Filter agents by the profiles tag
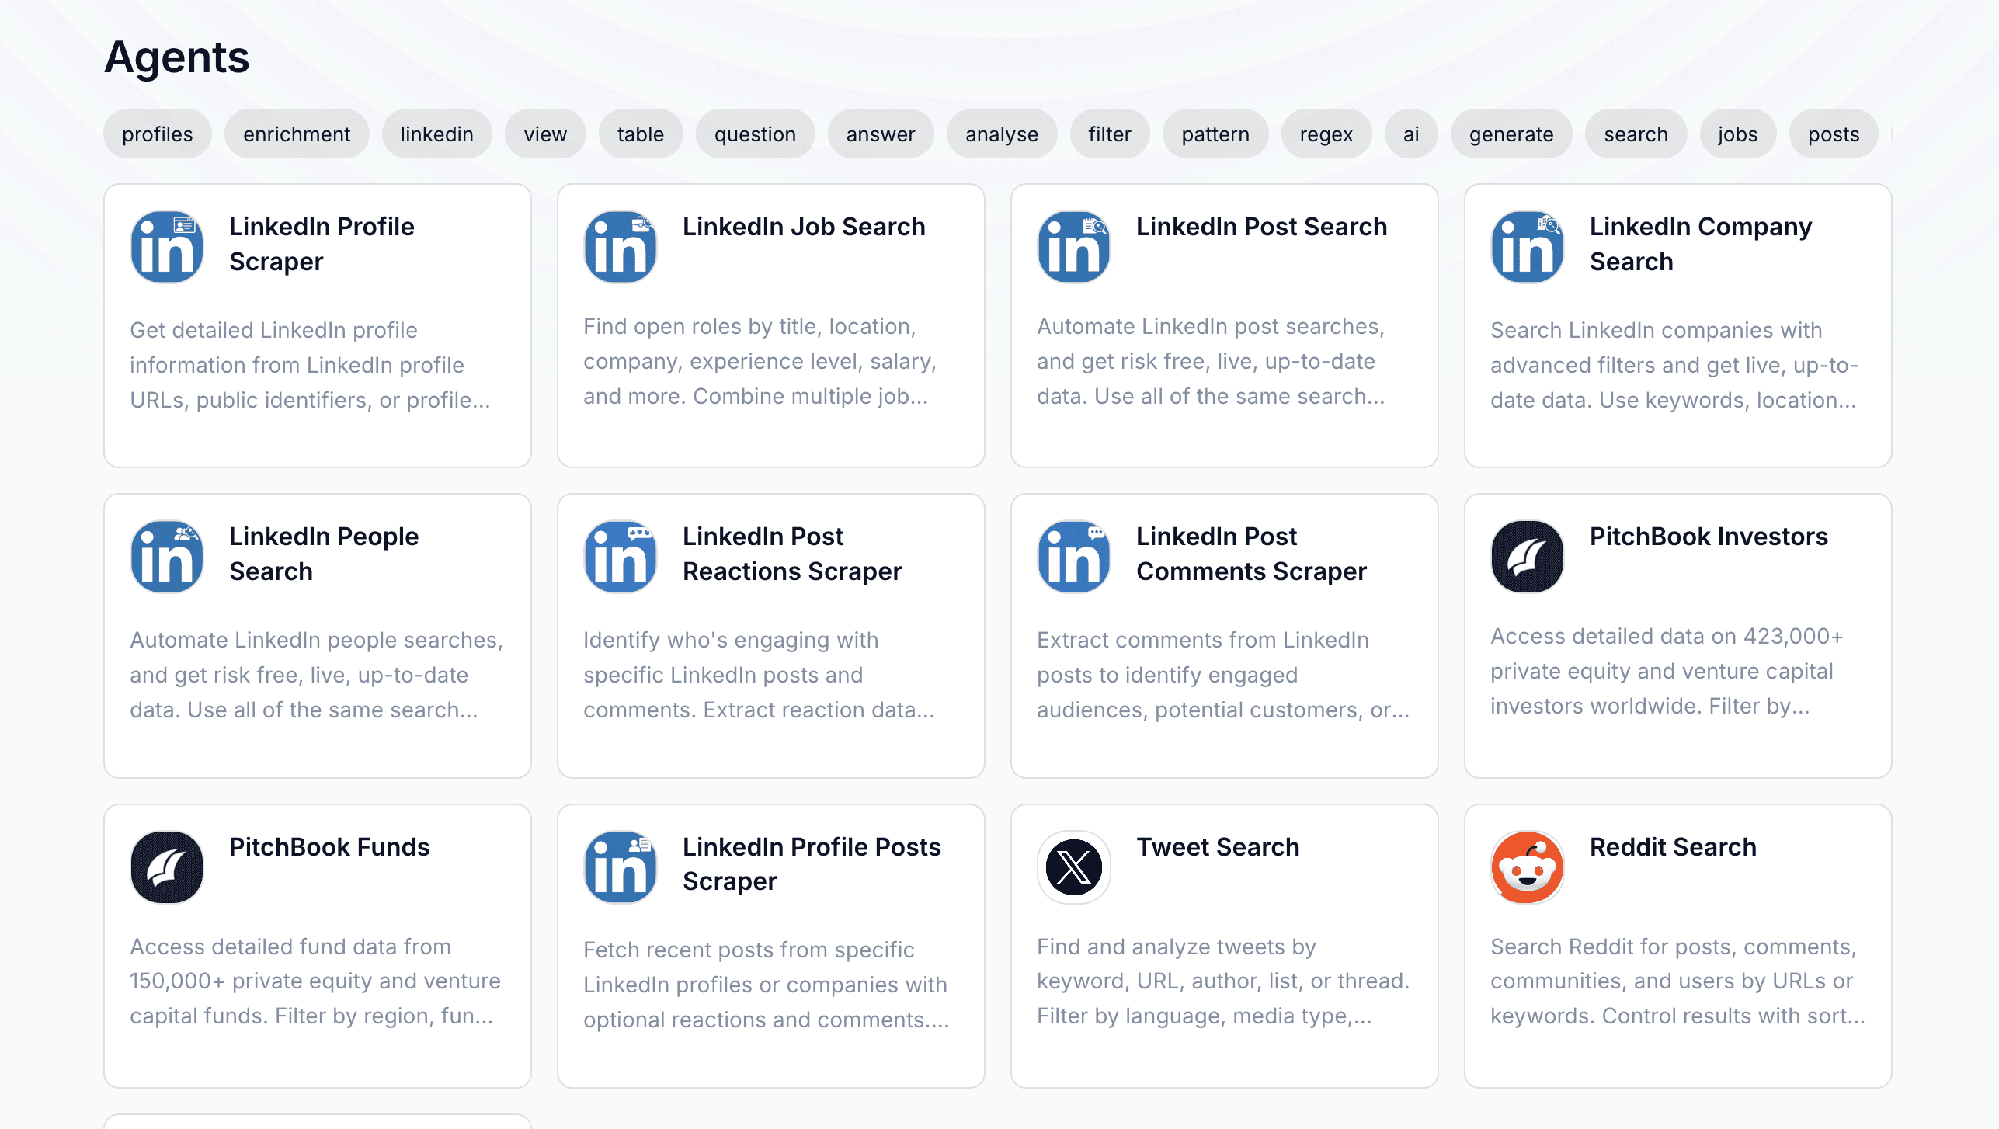Screen dimensions: 1999x1129 tap(158, 134)
